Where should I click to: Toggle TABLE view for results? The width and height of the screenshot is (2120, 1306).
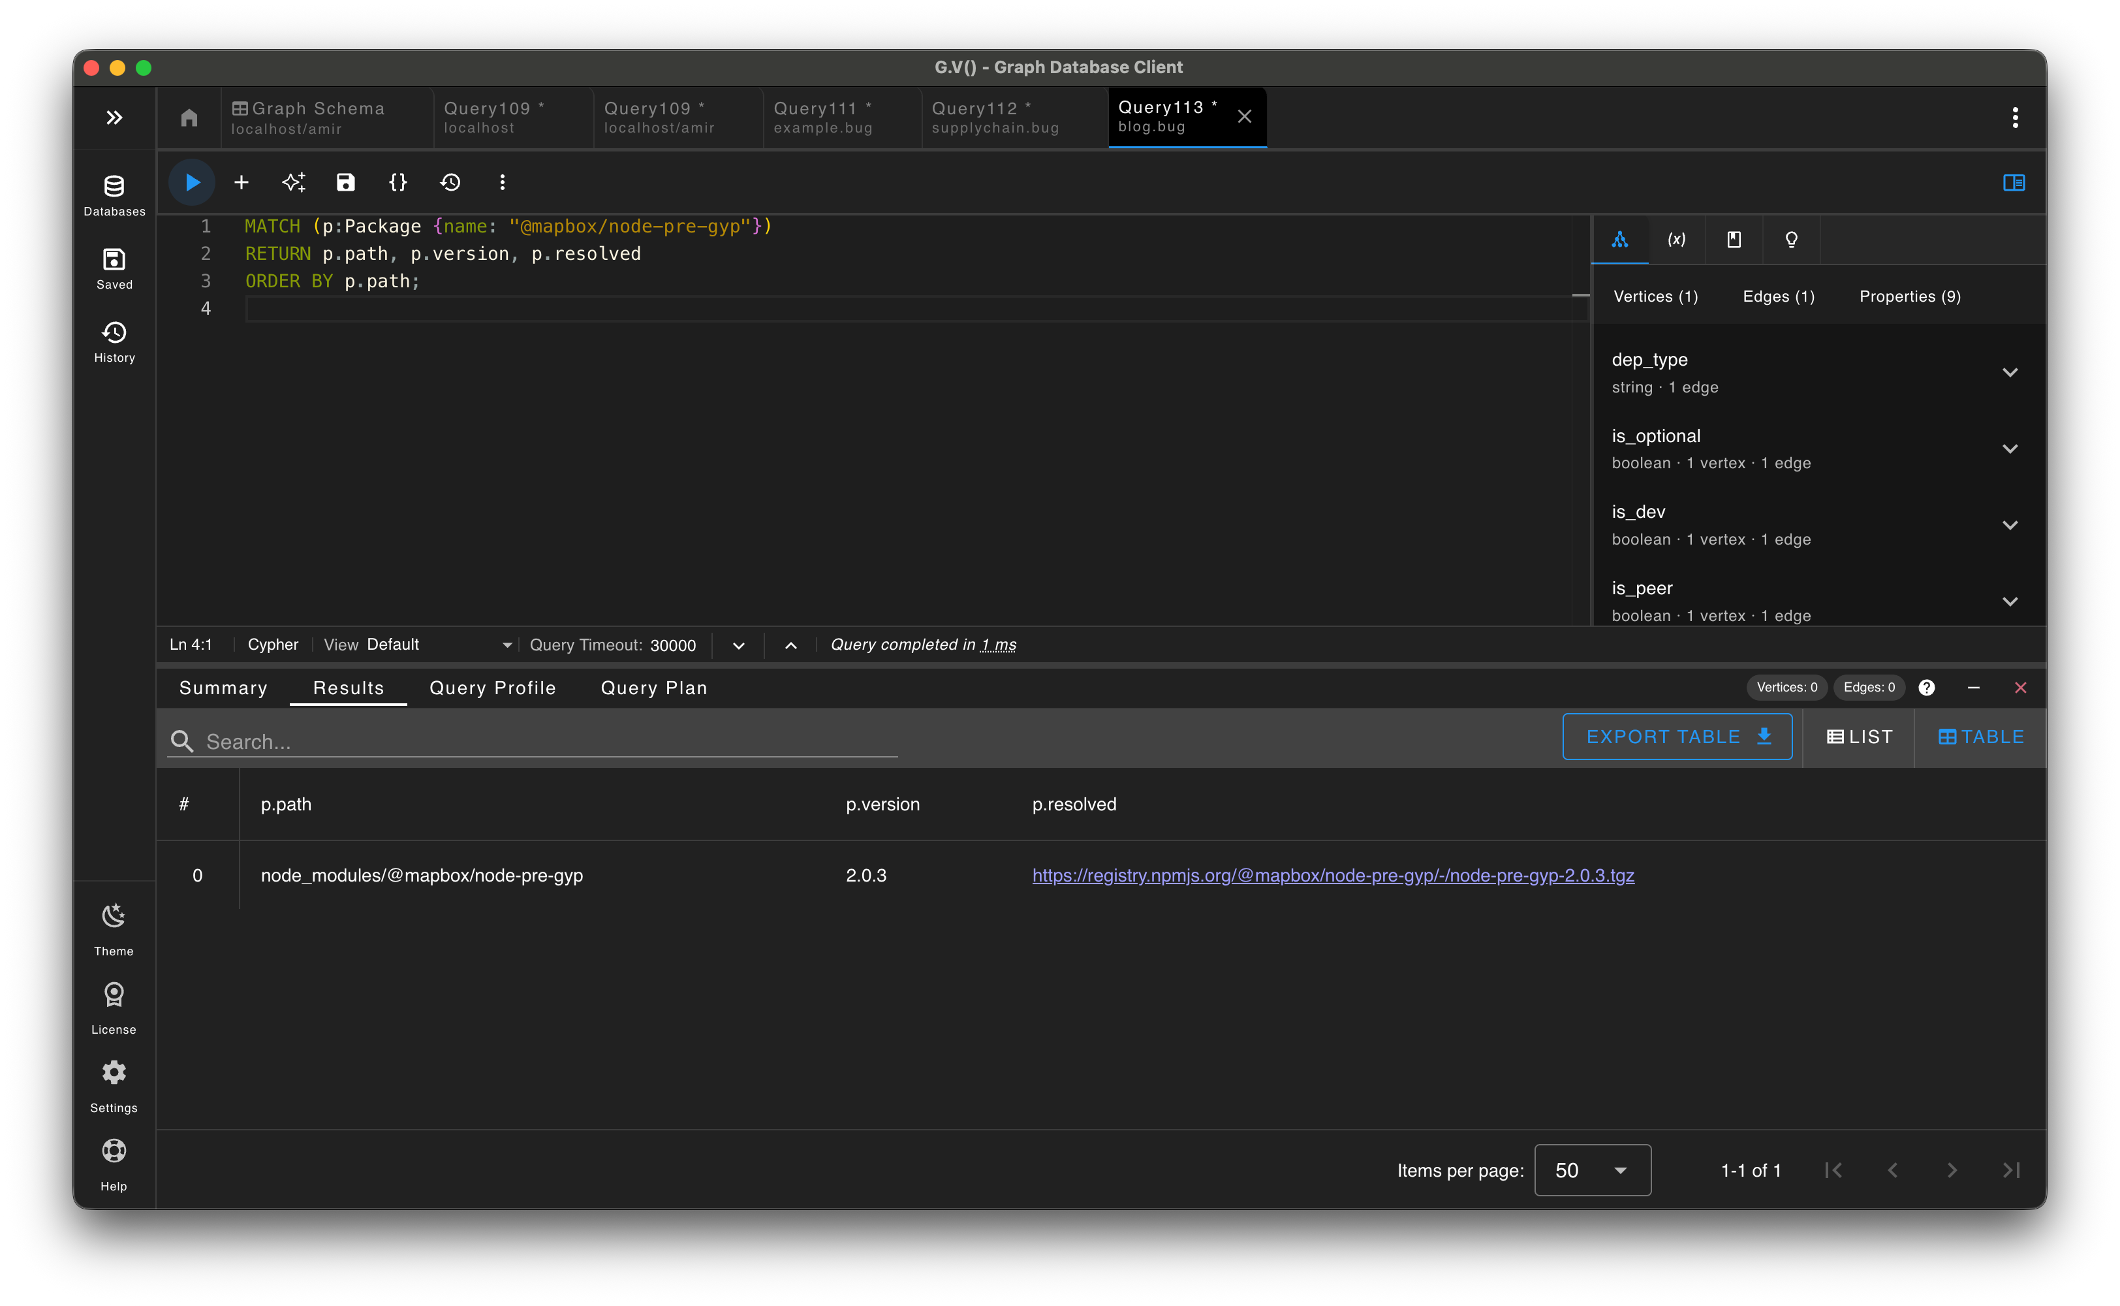click(1979, 736)
